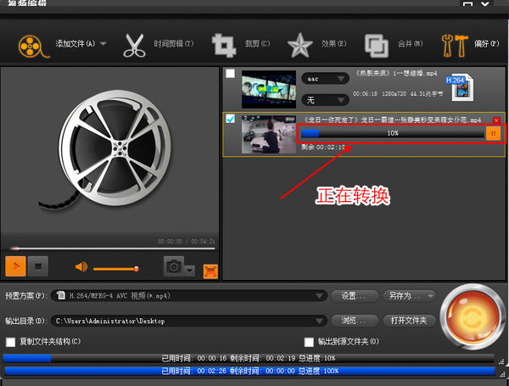The height and width of the screenshot is (386, 509).
Task: Click the Open Folder button
Action: click(412, 322)
